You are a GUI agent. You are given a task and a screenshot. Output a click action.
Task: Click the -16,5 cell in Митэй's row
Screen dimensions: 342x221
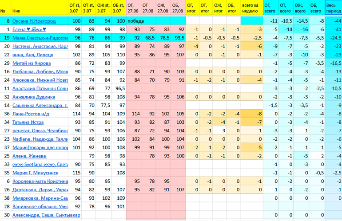coord(334,63)
